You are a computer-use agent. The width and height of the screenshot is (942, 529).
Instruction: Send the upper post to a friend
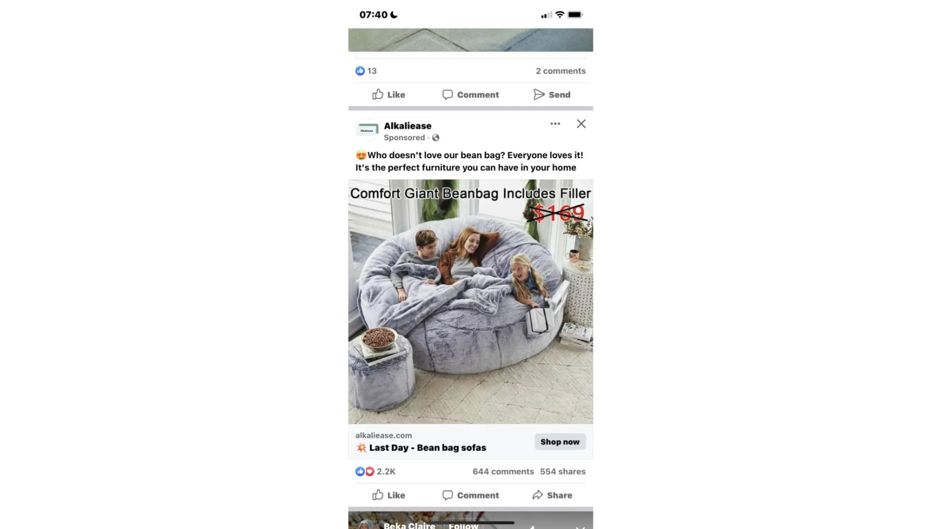coord(552,95)
